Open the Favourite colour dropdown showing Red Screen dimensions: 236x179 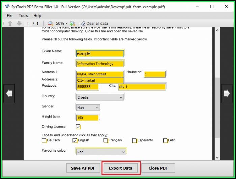tap(101, 152)
